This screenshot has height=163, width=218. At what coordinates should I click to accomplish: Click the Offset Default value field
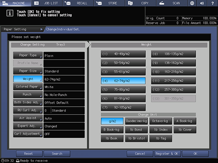coord(64,103)
